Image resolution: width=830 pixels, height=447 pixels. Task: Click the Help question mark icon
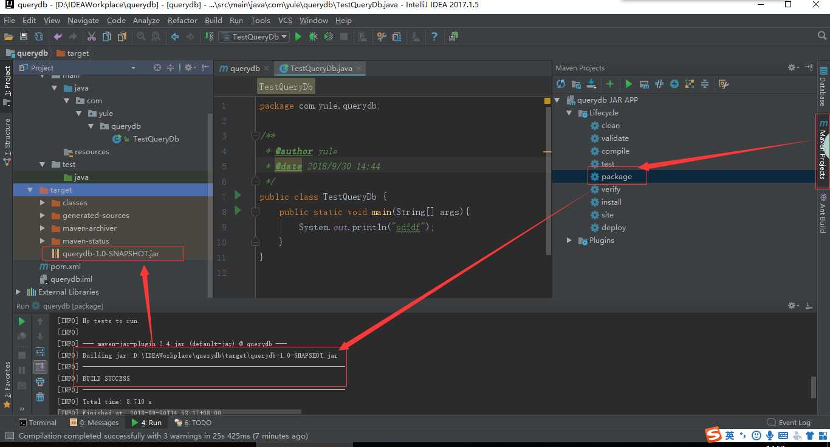[434, 36]
